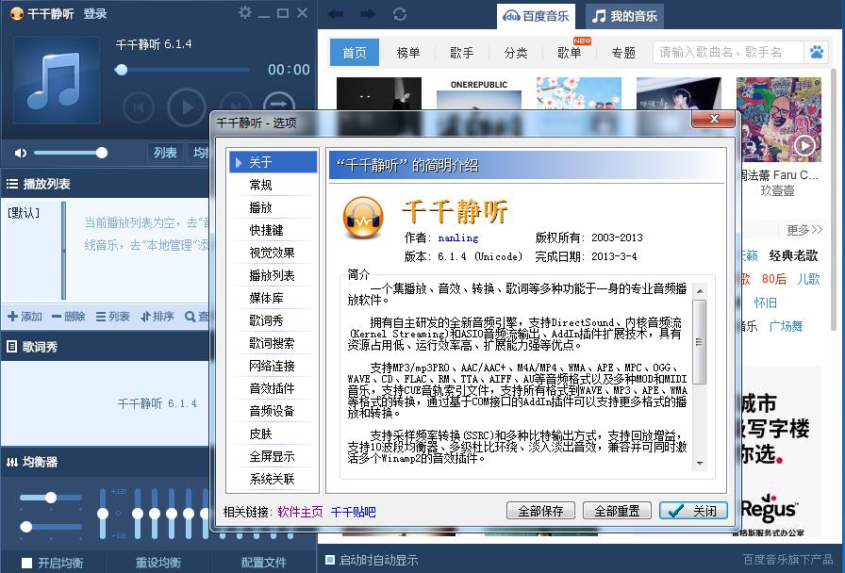845x573 pixels.
Task: Open the 千千贴吧 link
Action: tap(353, 512)
